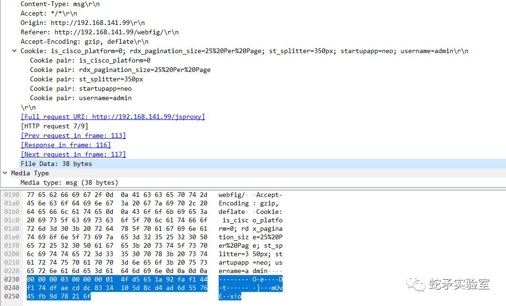Collapse the Media Type section
Viewport: 506px width, 306px height.
[x=5, y=173]
